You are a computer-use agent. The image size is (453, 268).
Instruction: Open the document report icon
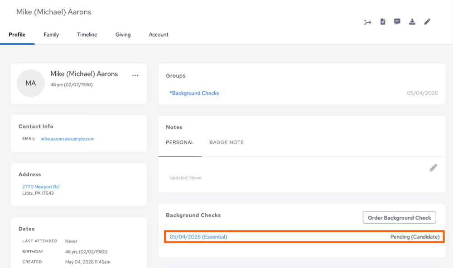383,22
